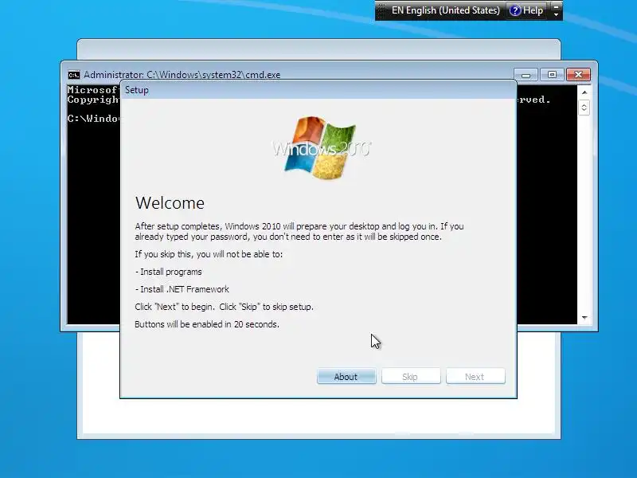Click the cmd scrollbar down arrow

click(584, 317)
